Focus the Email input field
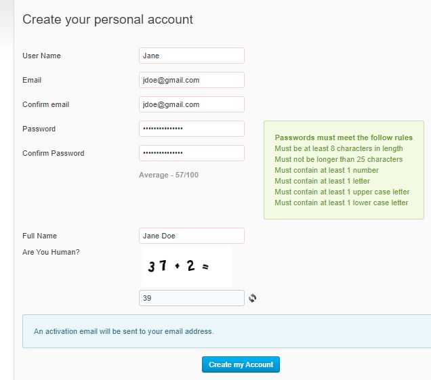431x380 pixels. (x=191, y=80)
